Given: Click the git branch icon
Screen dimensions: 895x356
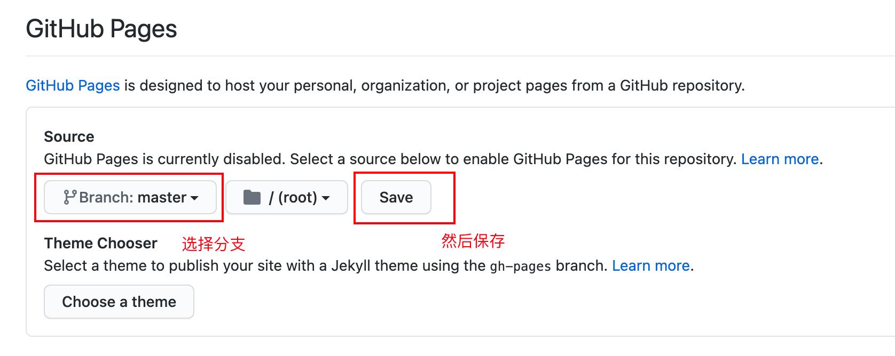Looking at the screenshot, I should (x=70, y=197).
